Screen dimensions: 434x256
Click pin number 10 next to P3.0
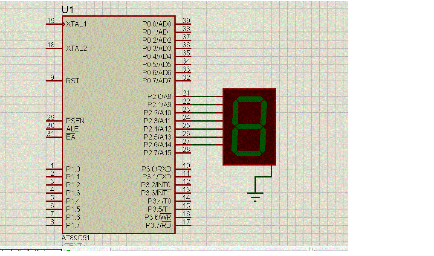(x=186, y=166)
